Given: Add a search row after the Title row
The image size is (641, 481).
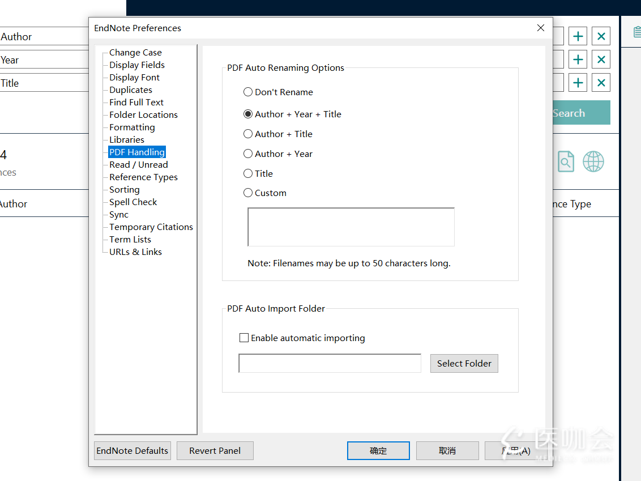Looking at the screenshot, I should click(x=578, y=83).
